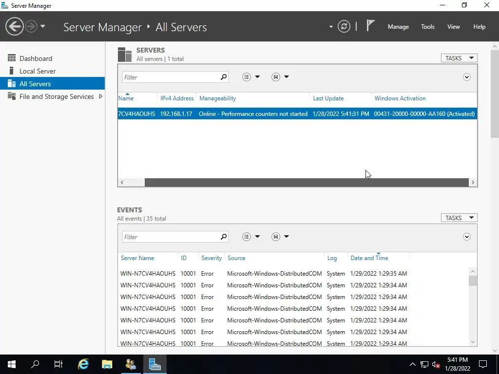Go back with the Back arrow button
Viewport: 499px width, 374px height.
point(14,26)
